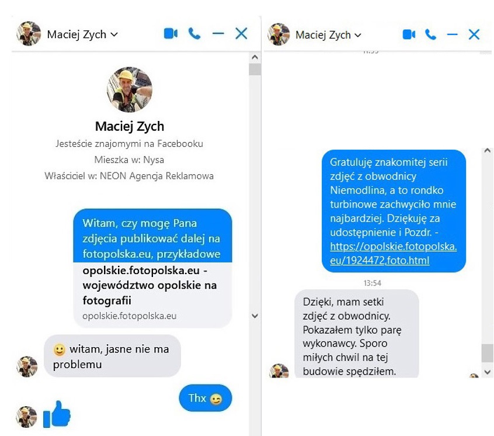Click avatar in right chat header

pos(279,34)
